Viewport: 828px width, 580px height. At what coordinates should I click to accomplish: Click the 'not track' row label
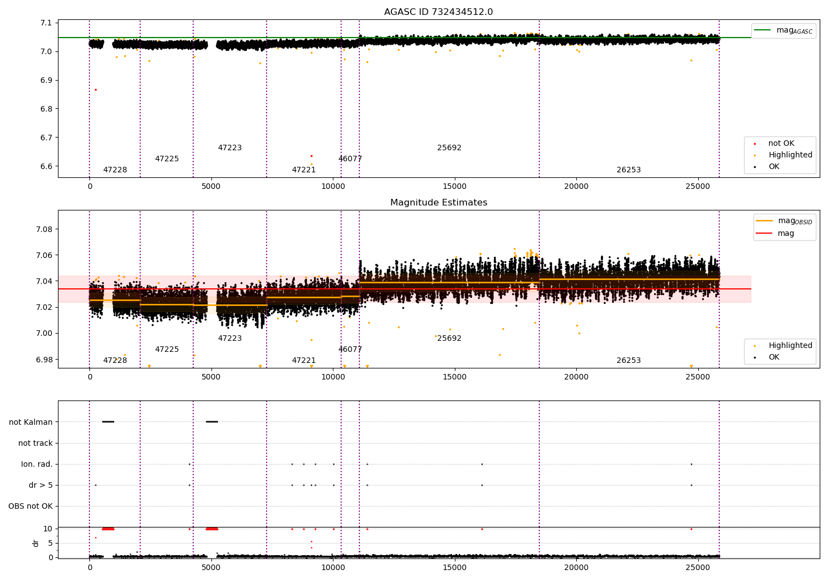click(35, 443)
